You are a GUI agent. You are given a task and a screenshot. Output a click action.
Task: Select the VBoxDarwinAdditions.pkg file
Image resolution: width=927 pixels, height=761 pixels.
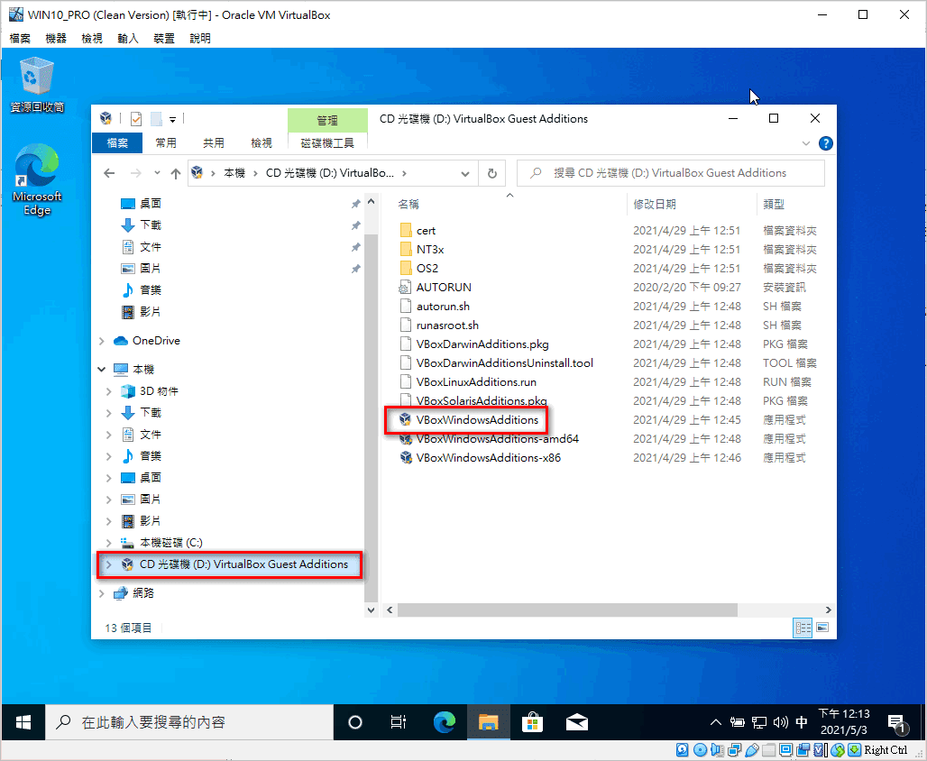(474, 344)
